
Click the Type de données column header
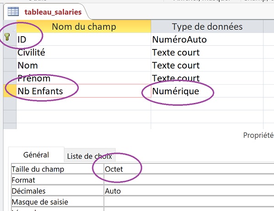[207, 27]
